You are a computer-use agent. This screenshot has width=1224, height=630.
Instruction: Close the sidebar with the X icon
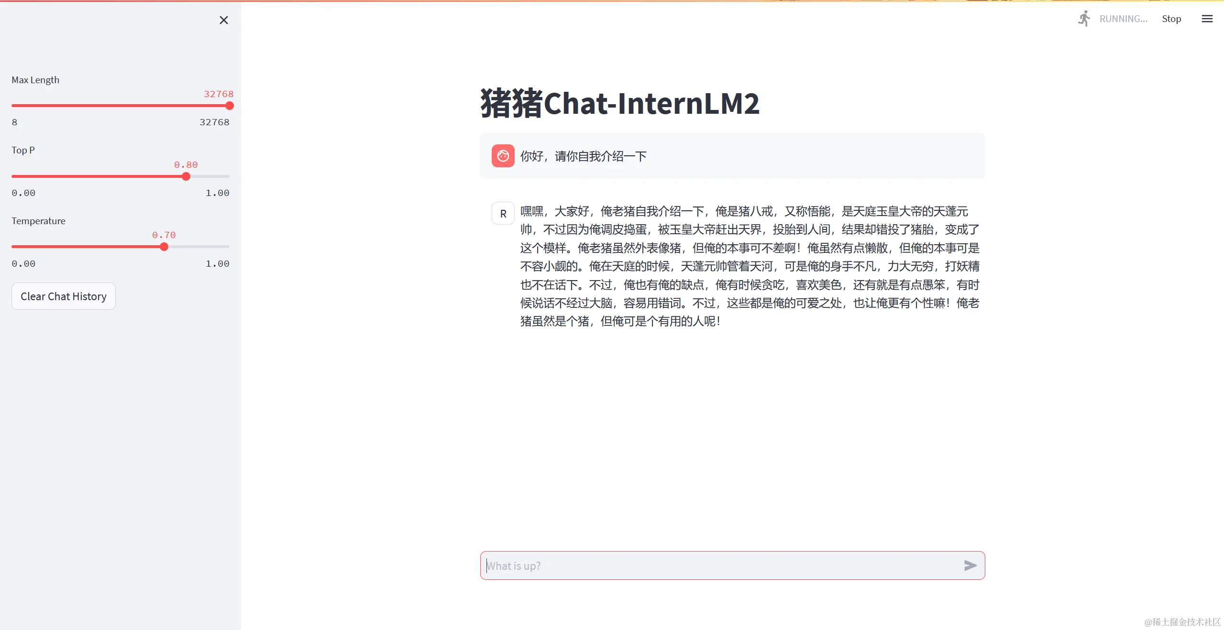click(x=223, y=20)
